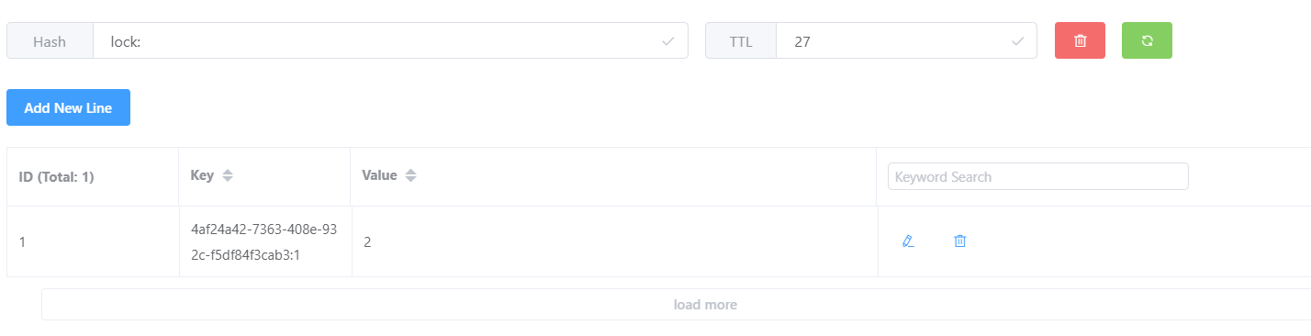The image size is (1311, 336).
Task: Confirm TTL value with the checkmark icon
Action: tap(1017, 41)
